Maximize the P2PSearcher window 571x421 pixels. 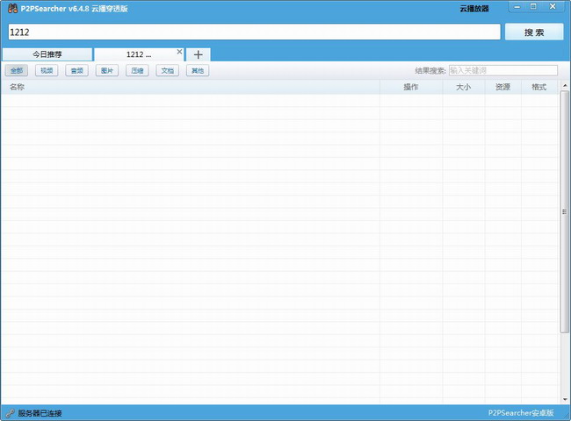533,6
